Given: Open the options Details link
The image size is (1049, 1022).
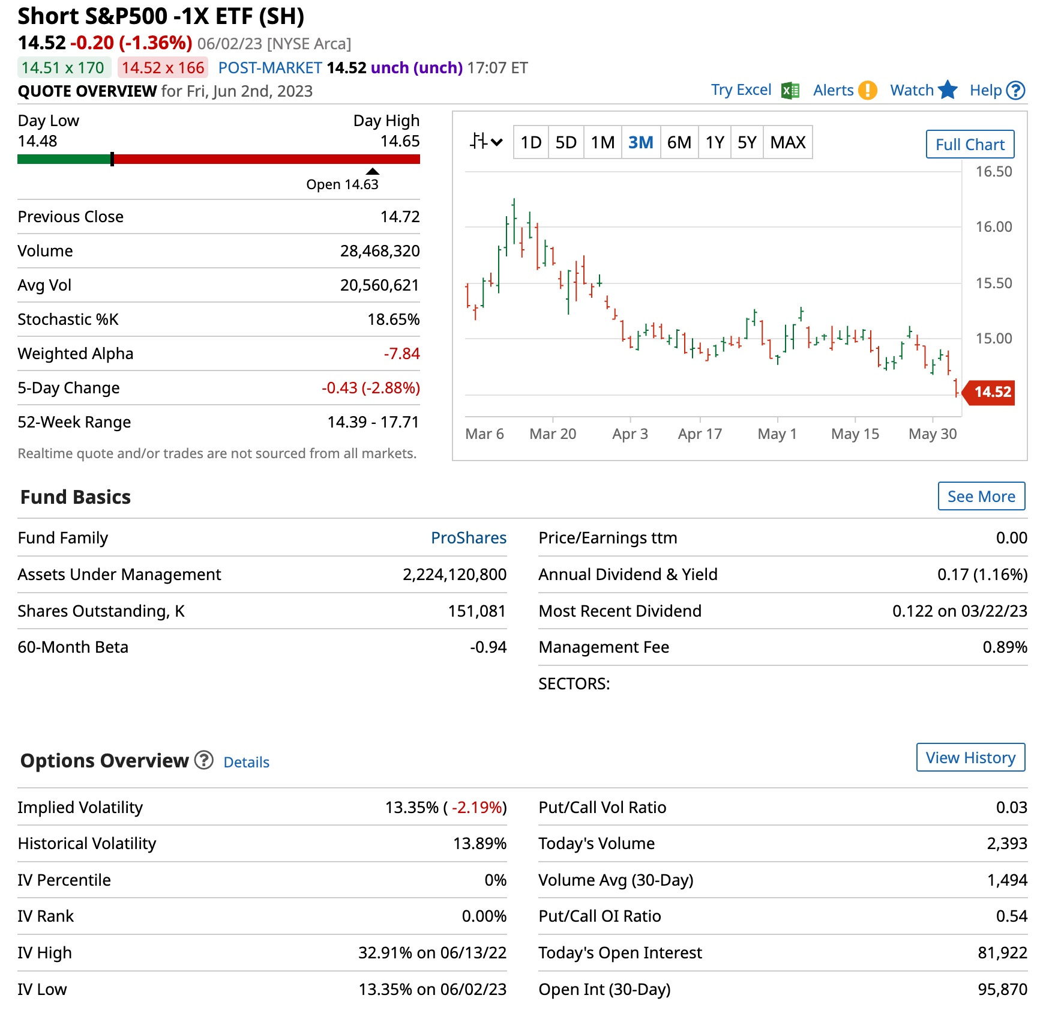Looking at the screenshot, I should 246,762.
